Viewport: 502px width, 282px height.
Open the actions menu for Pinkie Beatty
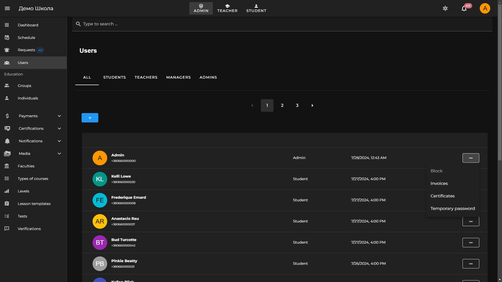pyautogui.click(x=471, y=264)
